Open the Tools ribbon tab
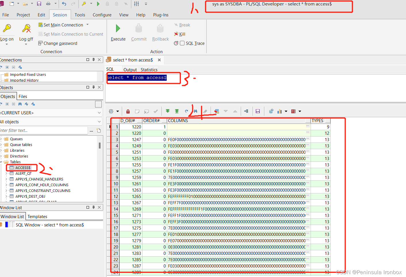Viewport: 406px width, 277px height. [x=80, y=15]
